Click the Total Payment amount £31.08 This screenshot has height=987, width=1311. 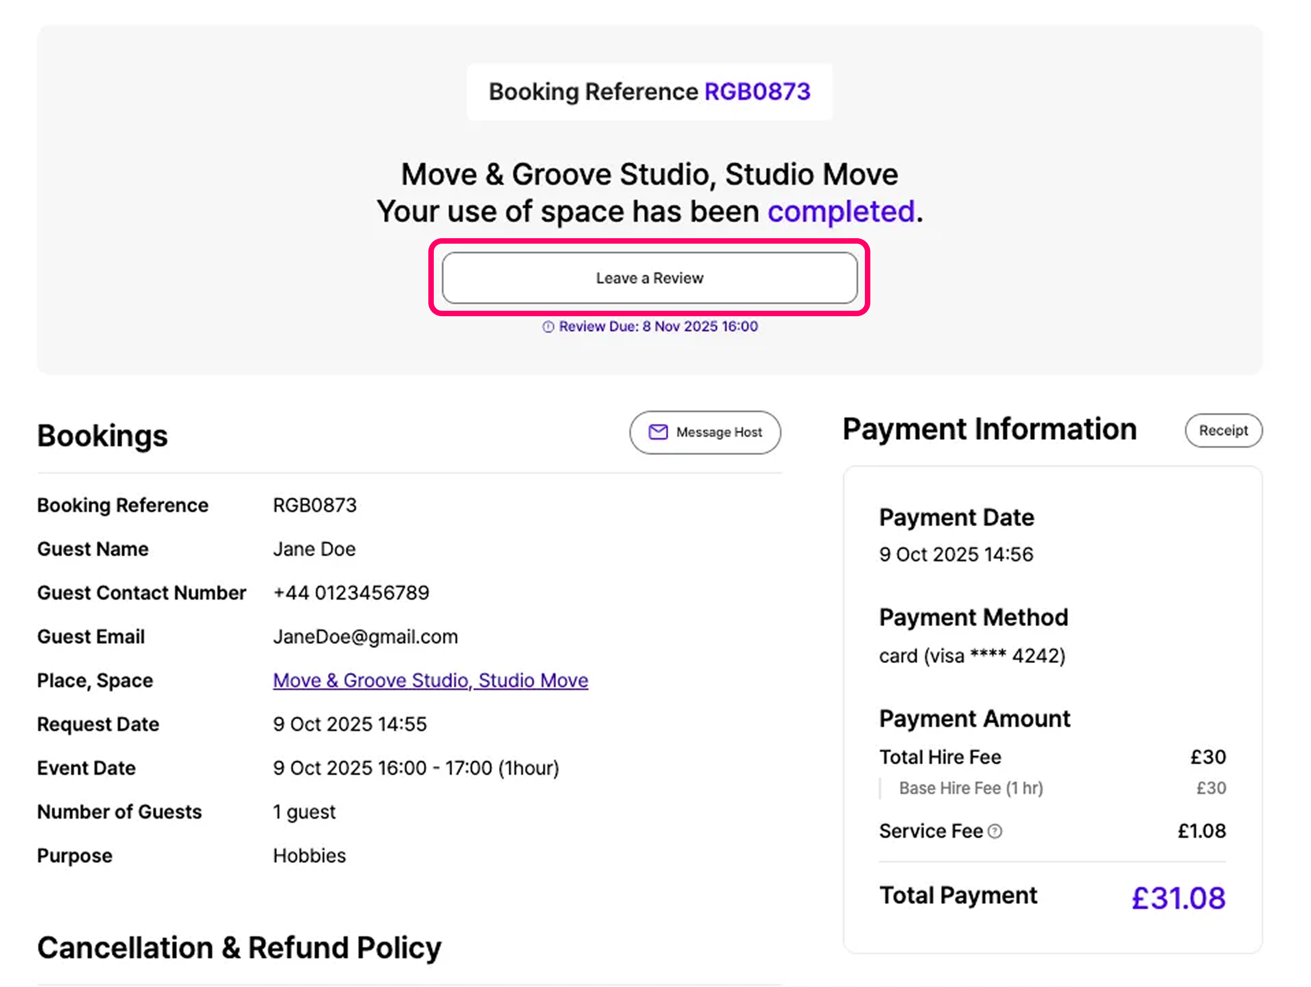coord(1178,898)
